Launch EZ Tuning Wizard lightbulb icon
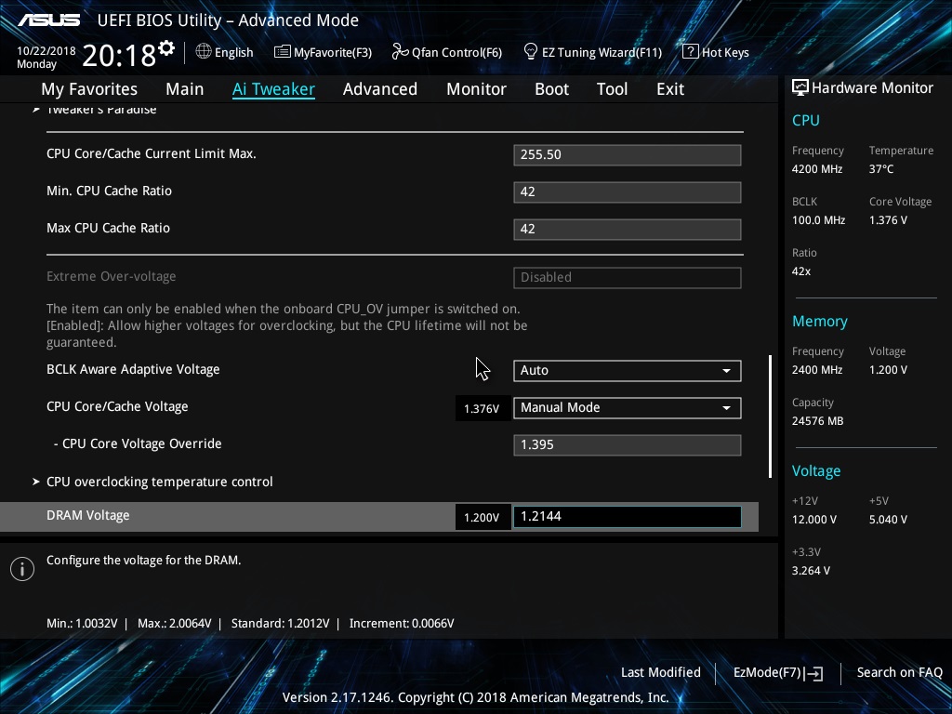Image resolution: width=952 pixels, height=714 pixels. coord(531,52)
